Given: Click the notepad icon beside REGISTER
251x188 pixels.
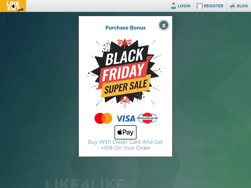Looking at the screenshot, I should [x=199, y=6].
